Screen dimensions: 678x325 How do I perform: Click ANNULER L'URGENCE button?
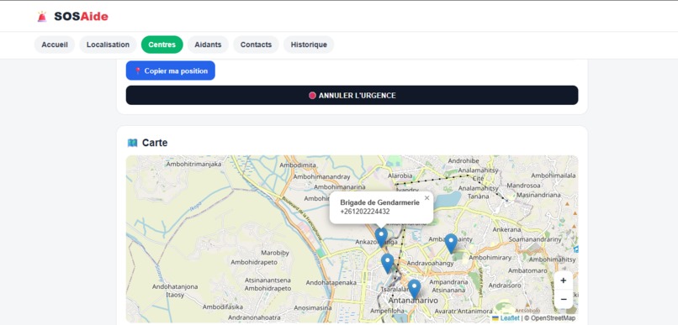point(352,96)
